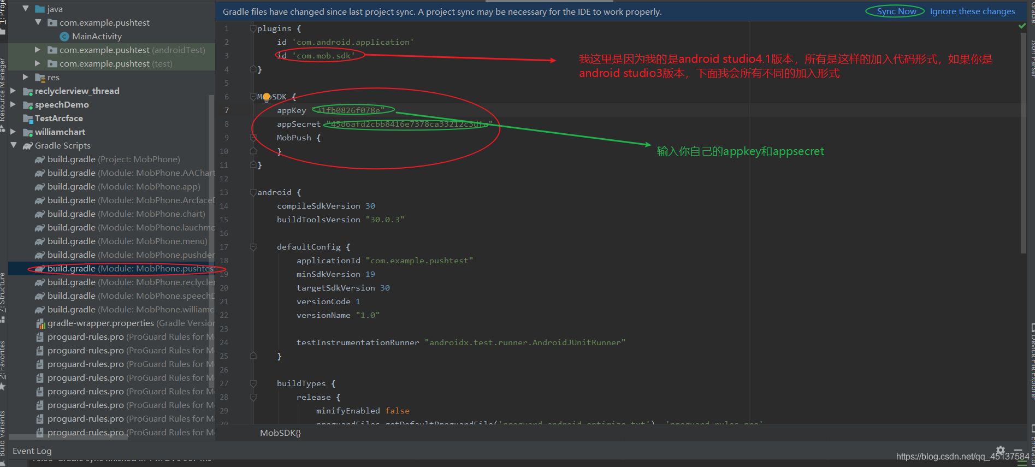Click the green inspection checkmark in the editor
1035x467 pixels.
(1022, 26)
